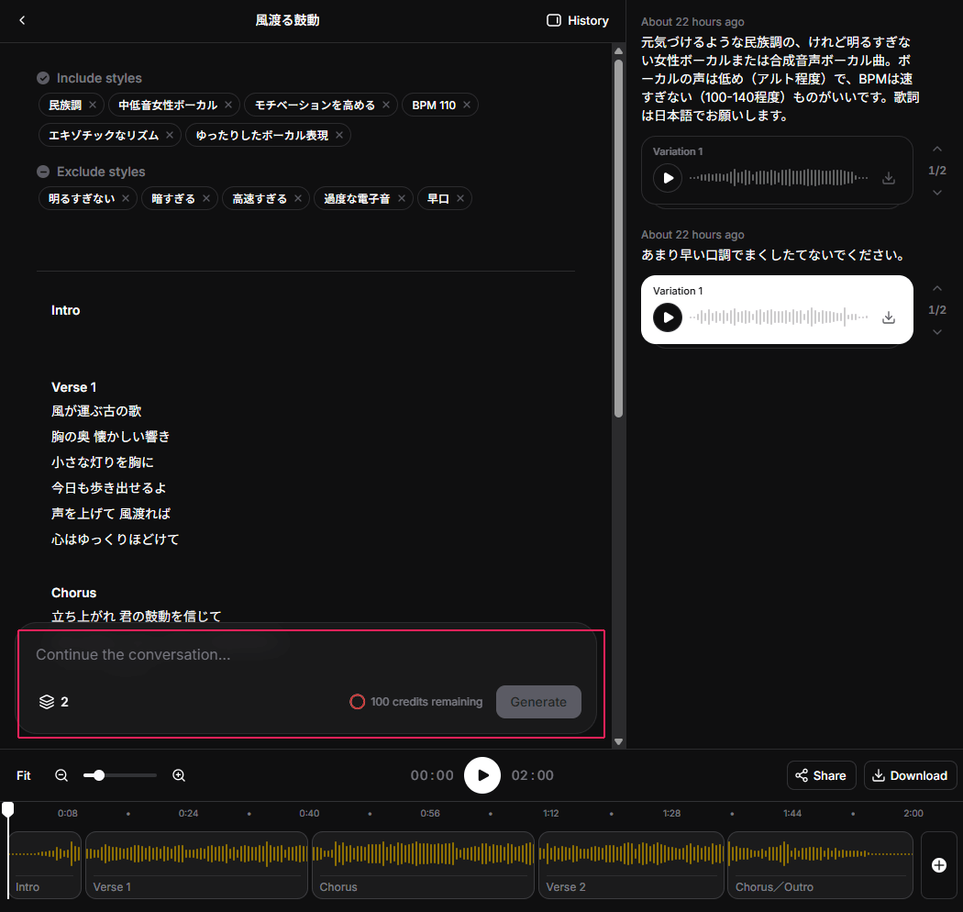Show next variation of first prompt
The height and width of the screenshot is (912, 963).
click(937, 193)
